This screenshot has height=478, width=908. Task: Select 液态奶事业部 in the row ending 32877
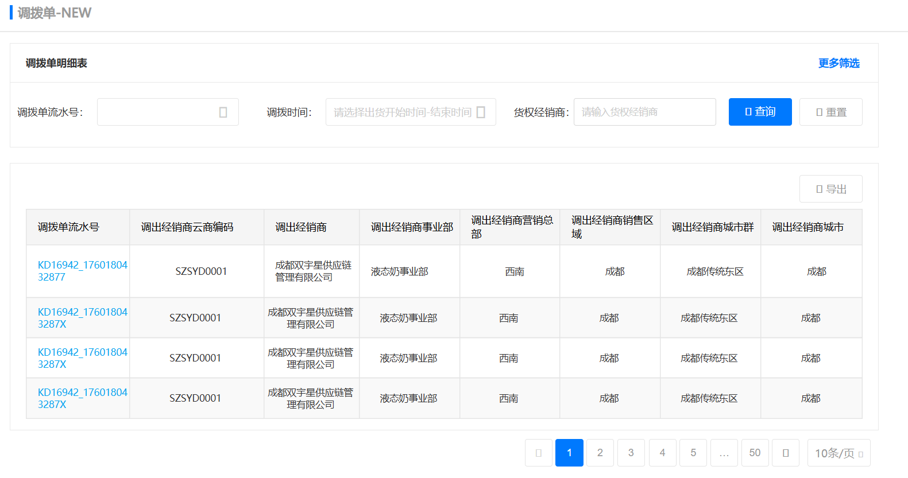click(400, 271)
